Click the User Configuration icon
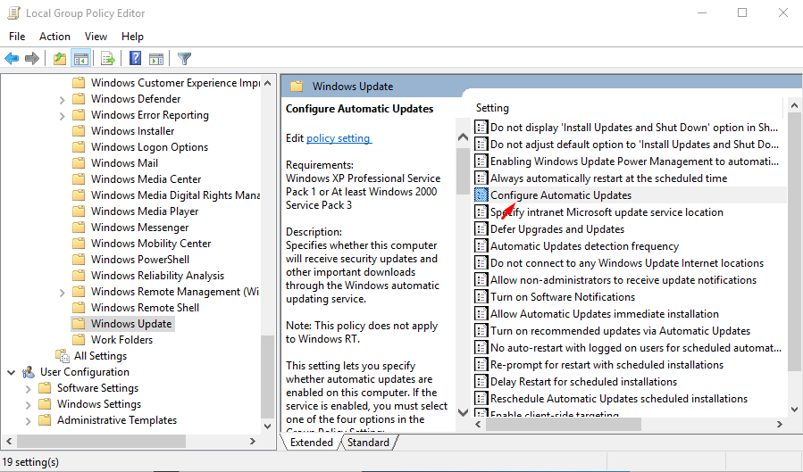Image resolution: width=803 pixels, height=472 pixels. (x=29, y=372)
